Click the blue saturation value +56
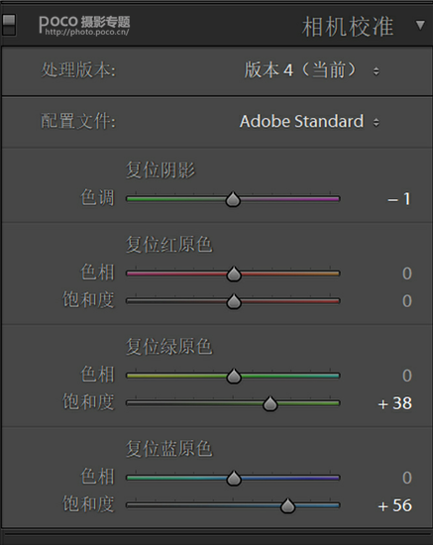 (394, 505)
